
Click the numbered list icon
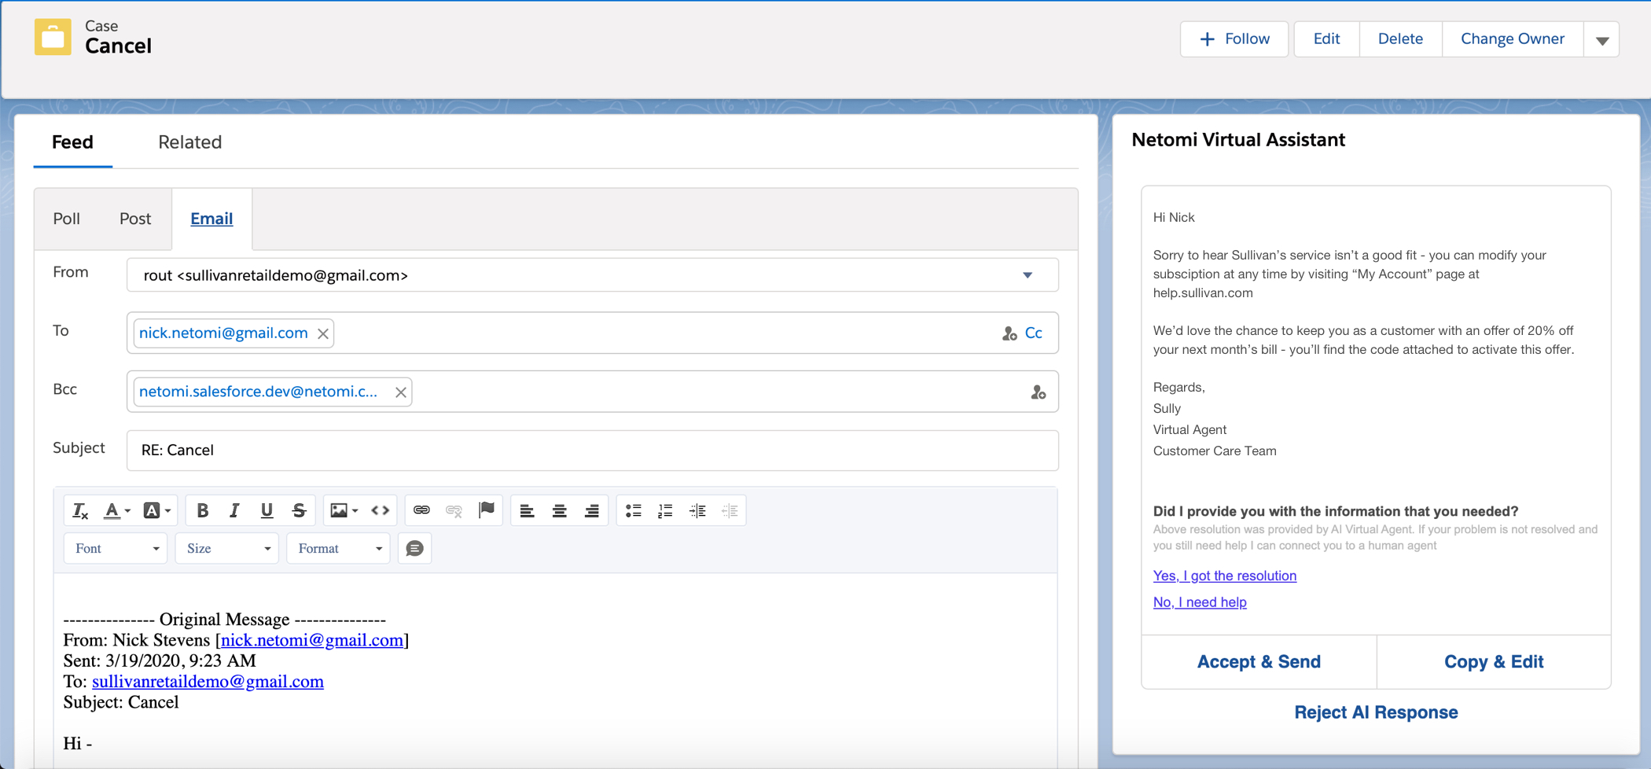pos(665,511)
